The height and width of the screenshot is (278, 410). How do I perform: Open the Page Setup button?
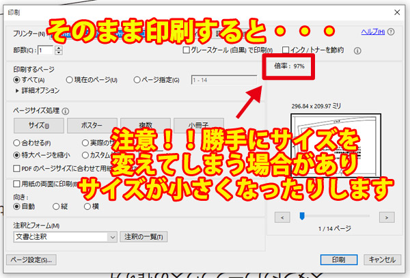click(31, 260)
